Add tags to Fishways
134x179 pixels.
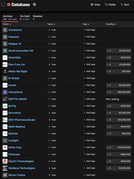coord(89,154)
